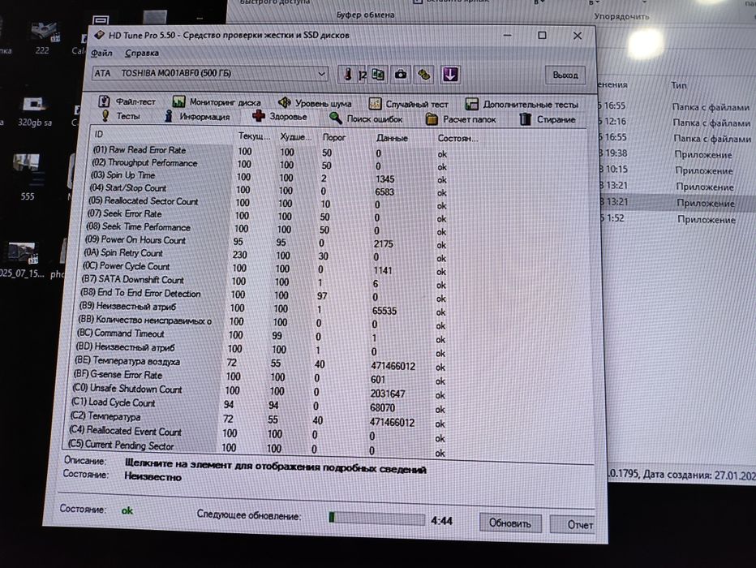Switch to the Файл-тест tab
The width and height of the screenshot is (756, 568).
pos(127,101)
